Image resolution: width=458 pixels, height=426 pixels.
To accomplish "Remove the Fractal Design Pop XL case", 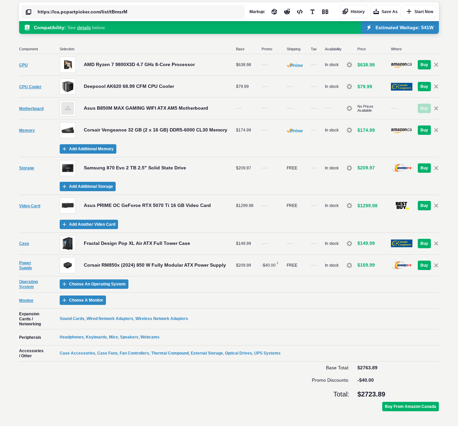I will [x=436, y=244].
